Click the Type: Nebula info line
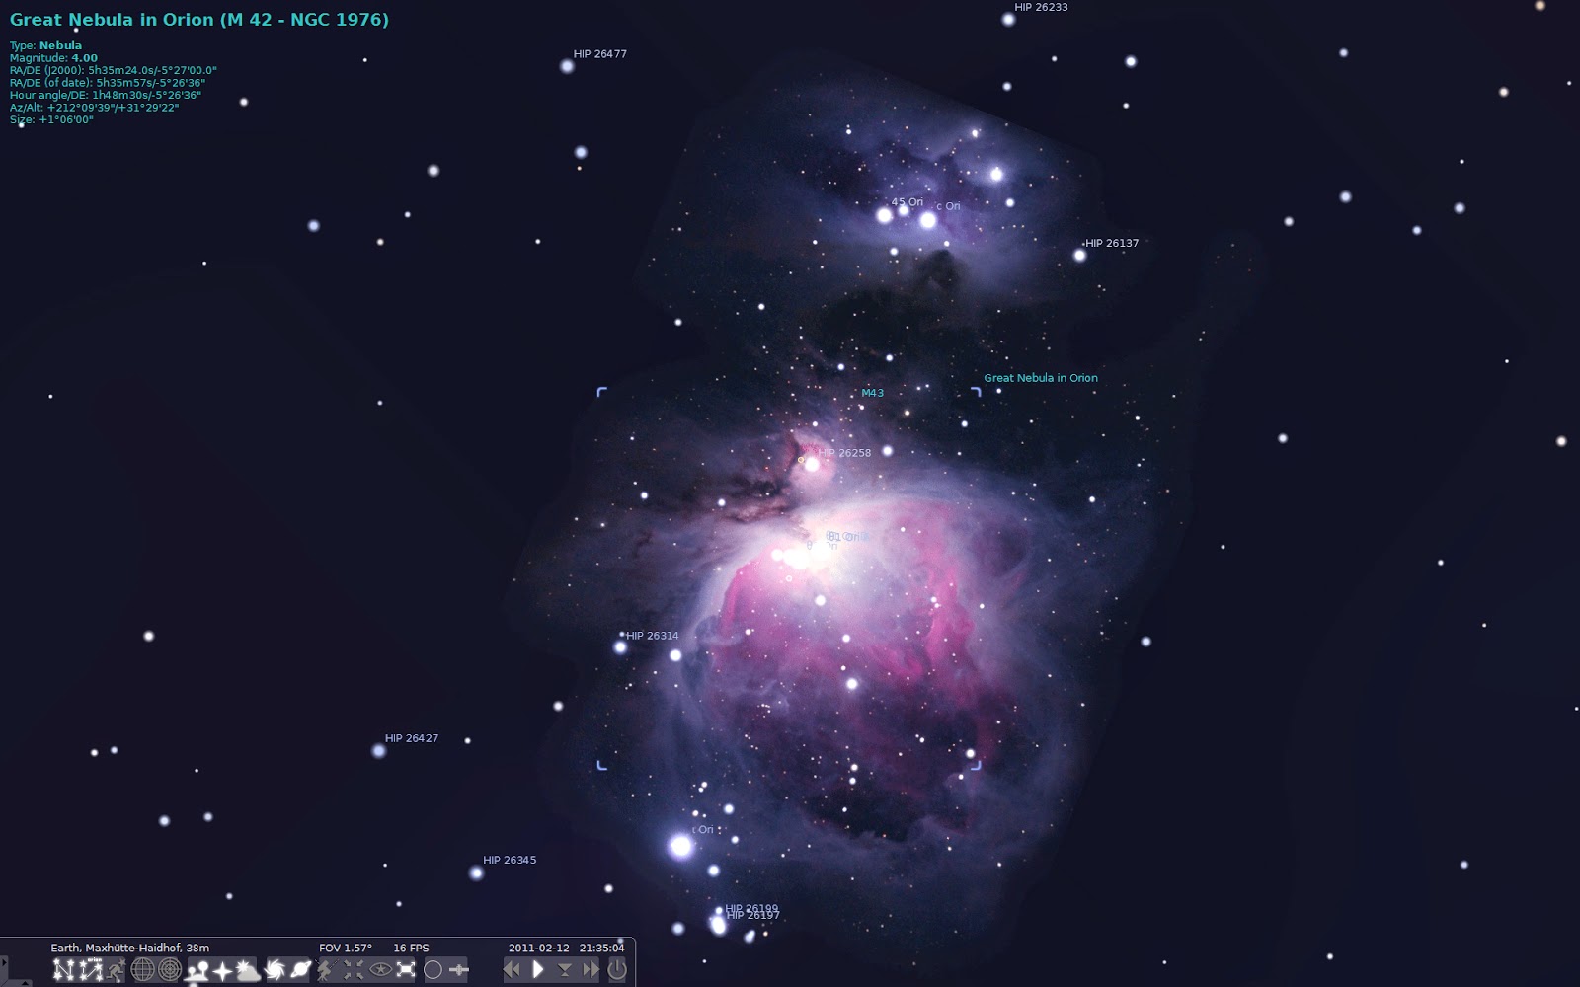Screen dimensions: 1580x987 coord(45,45)
